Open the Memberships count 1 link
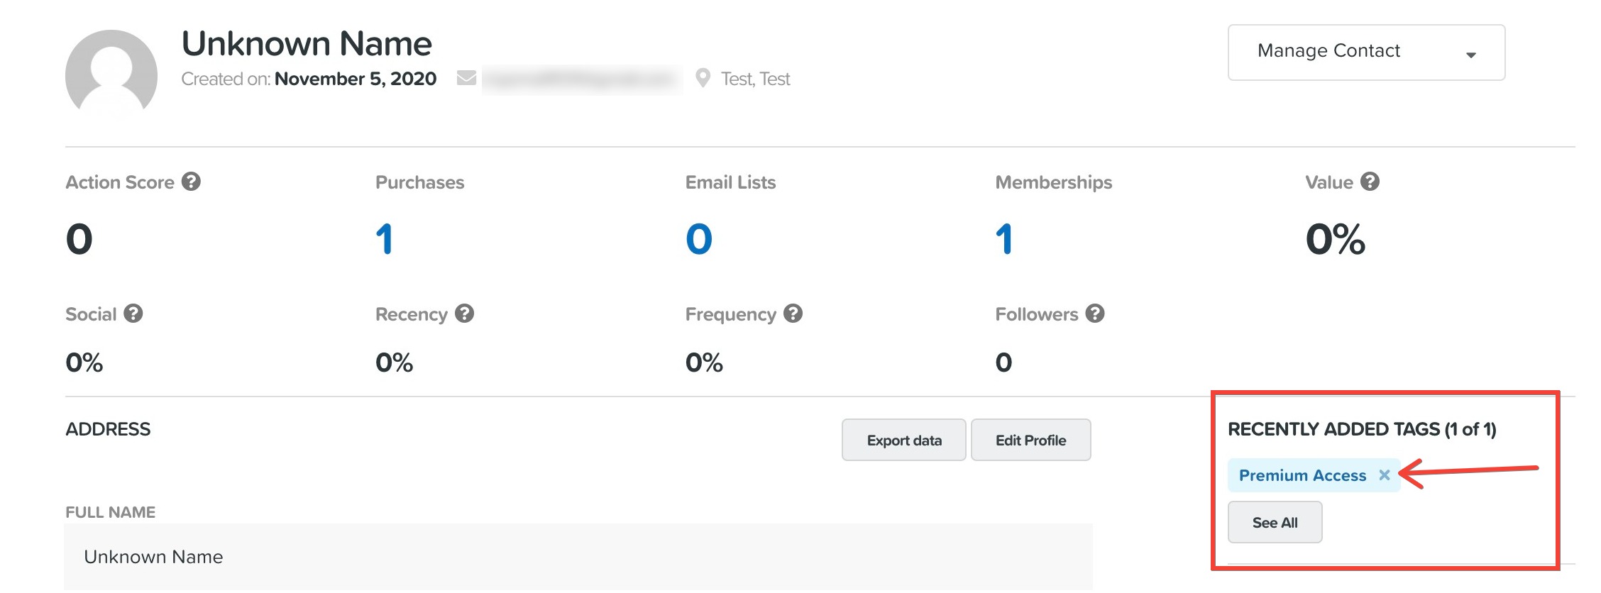The height and width of the screenshot is (593, 1601). [x=1004, y=239]
